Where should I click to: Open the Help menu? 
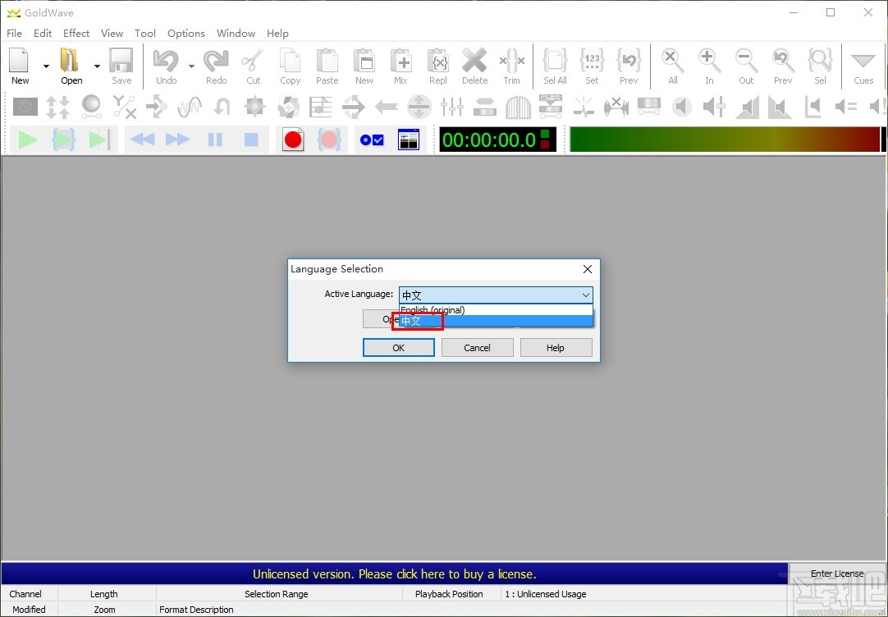(x=277, y=34)
